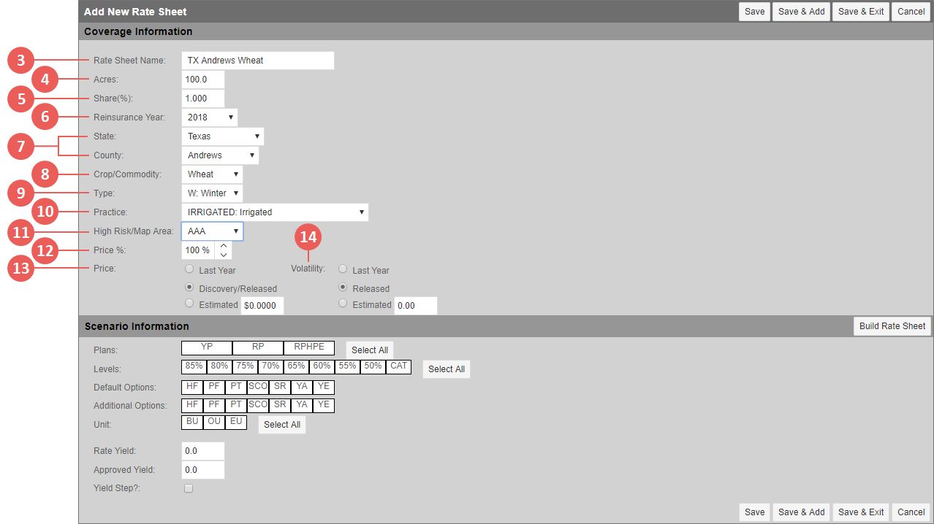934x524 pixels.
Task: Toggle the RPHPE plan
Action: pos(309,348)
